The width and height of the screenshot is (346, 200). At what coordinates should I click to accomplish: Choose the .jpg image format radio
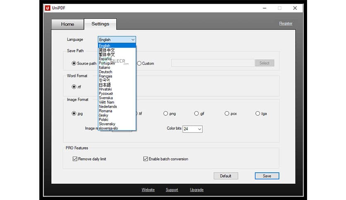pyautogui.click(x=74, y=114)
